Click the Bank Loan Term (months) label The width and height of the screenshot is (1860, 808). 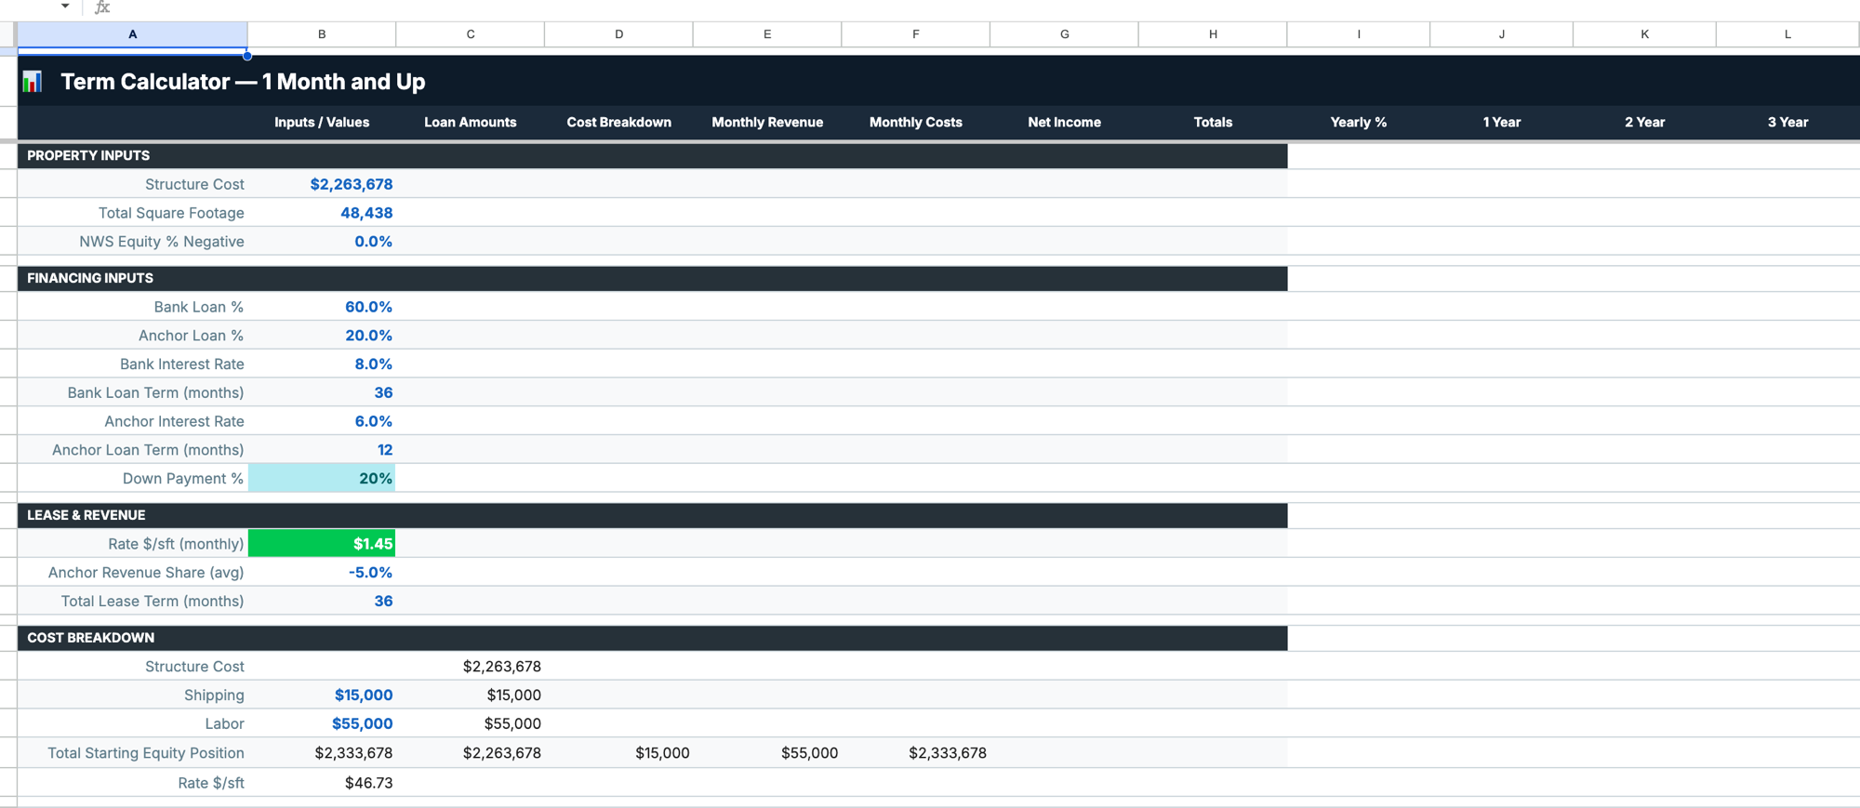point(155,393)
